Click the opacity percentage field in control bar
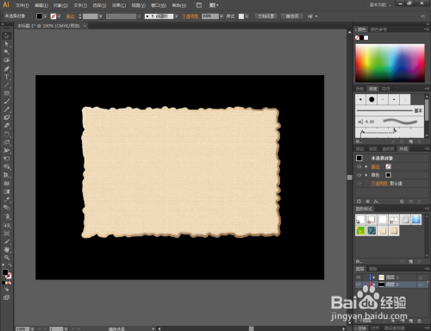431x331 pixels. (210, 16)
